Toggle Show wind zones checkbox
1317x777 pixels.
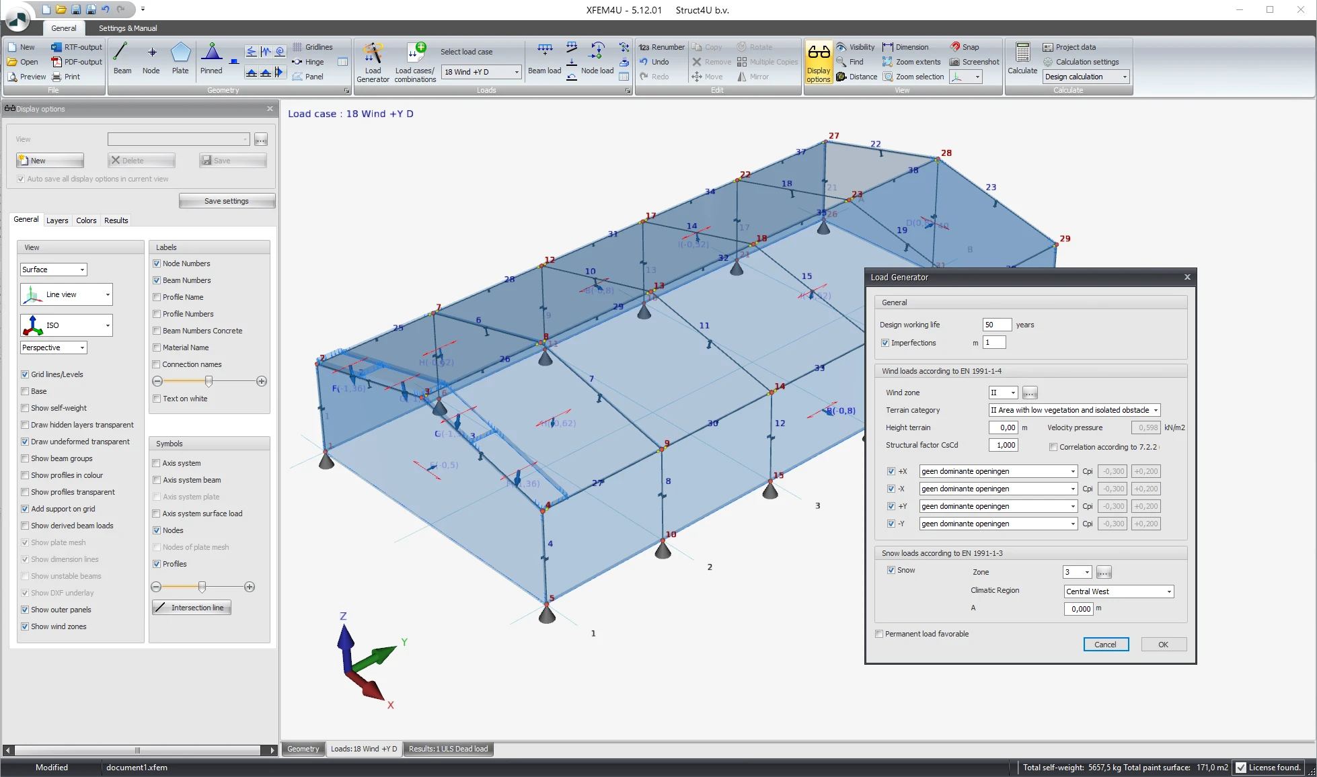tap(25, 626)
